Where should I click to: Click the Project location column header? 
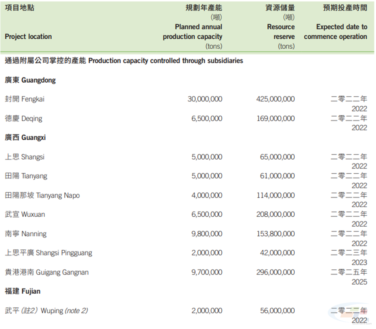[x=28, y=36]
